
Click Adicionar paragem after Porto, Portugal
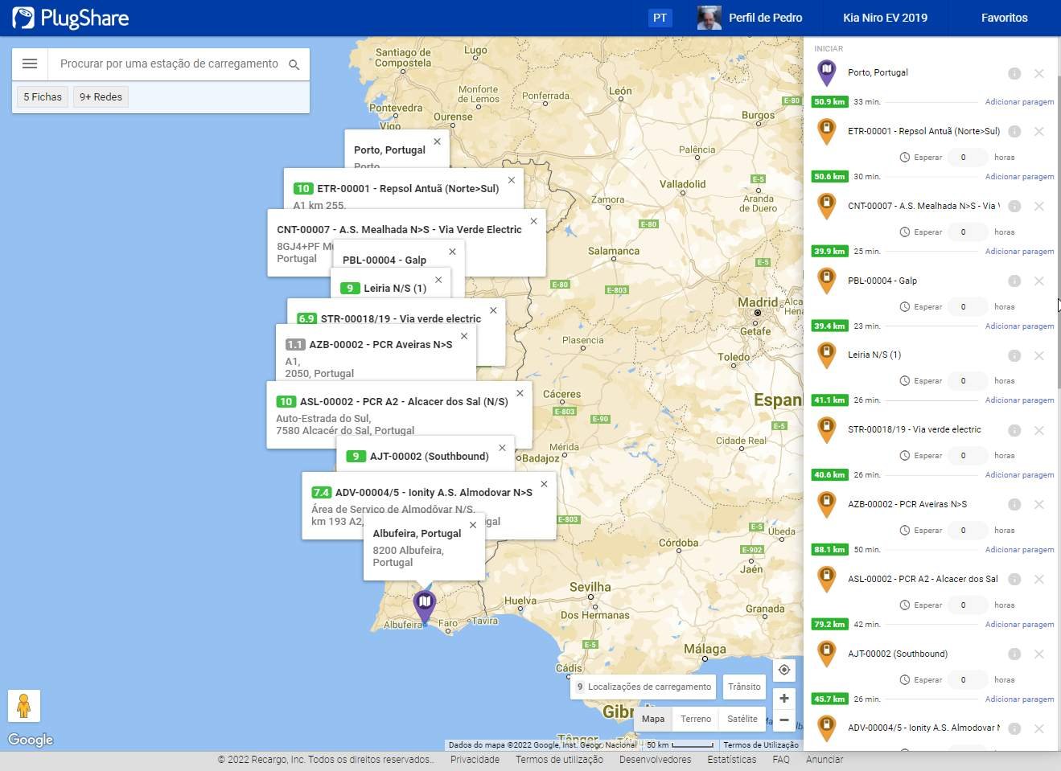1019,102
